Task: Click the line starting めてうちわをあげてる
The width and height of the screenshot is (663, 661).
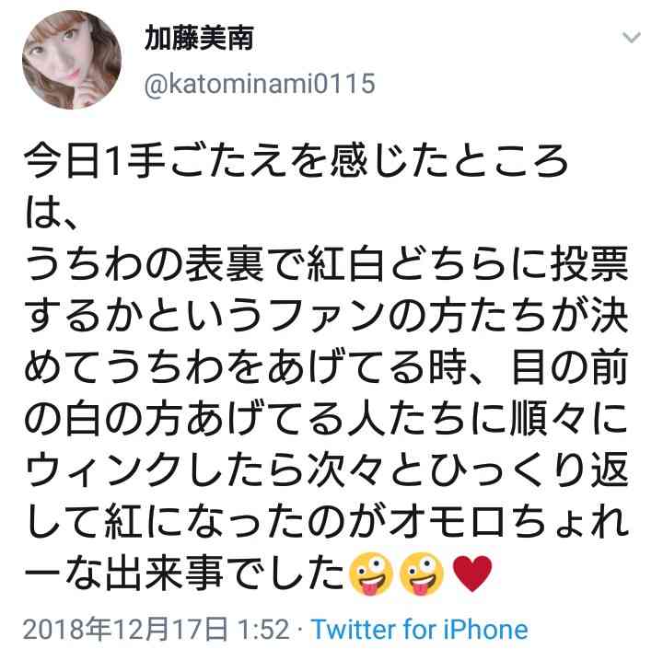Action: [x=326, y=368]
